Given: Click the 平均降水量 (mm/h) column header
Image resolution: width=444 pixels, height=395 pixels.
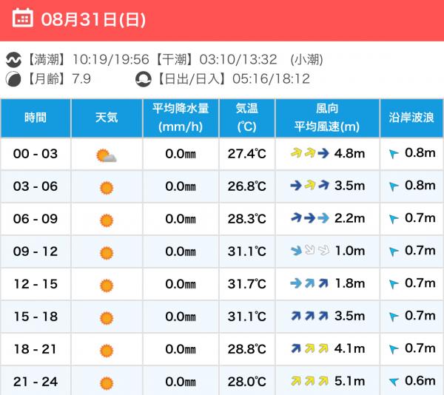Looking at the screenshot, I should click(x=181, y=118).
